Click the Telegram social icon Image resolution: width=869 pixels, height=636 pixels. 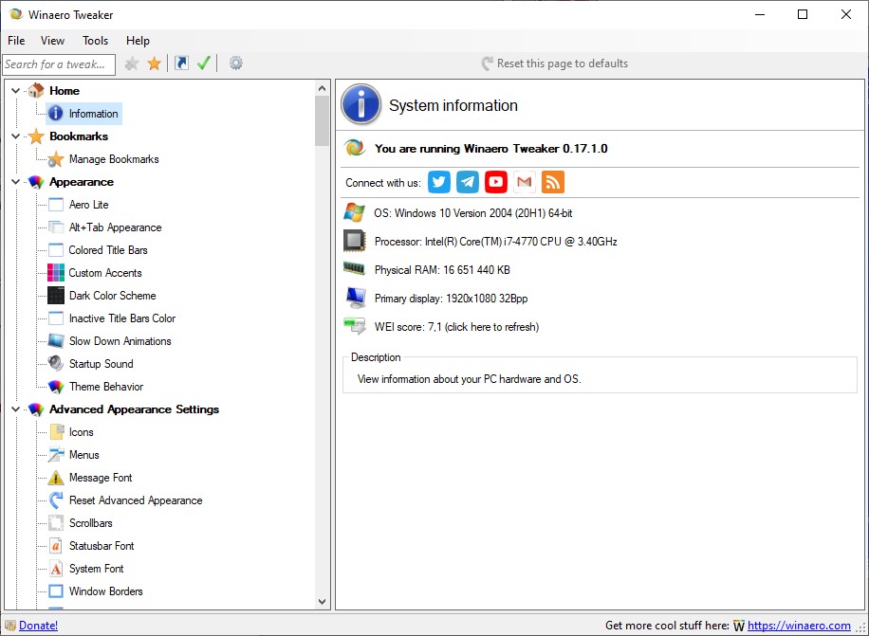pos(467,182)
